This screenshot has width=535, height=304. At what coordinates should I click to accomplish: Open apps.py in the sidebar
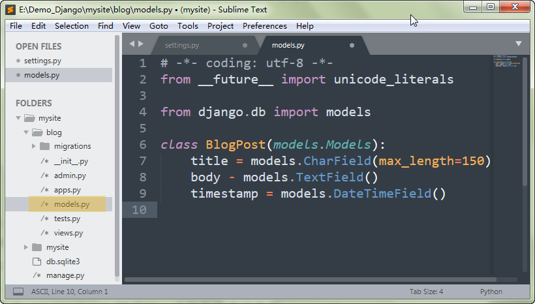[67, 190]
